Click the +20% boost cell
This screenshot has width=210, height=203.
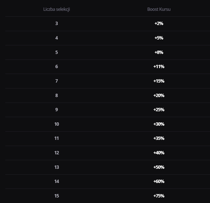(x=159, y=95)
